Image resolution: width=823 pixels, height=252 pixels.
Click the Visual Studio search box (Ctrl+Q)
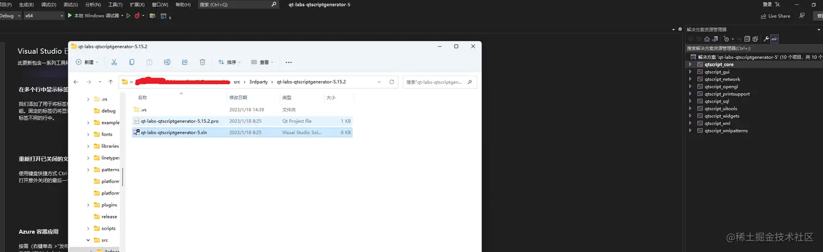[x=239, y=4]
